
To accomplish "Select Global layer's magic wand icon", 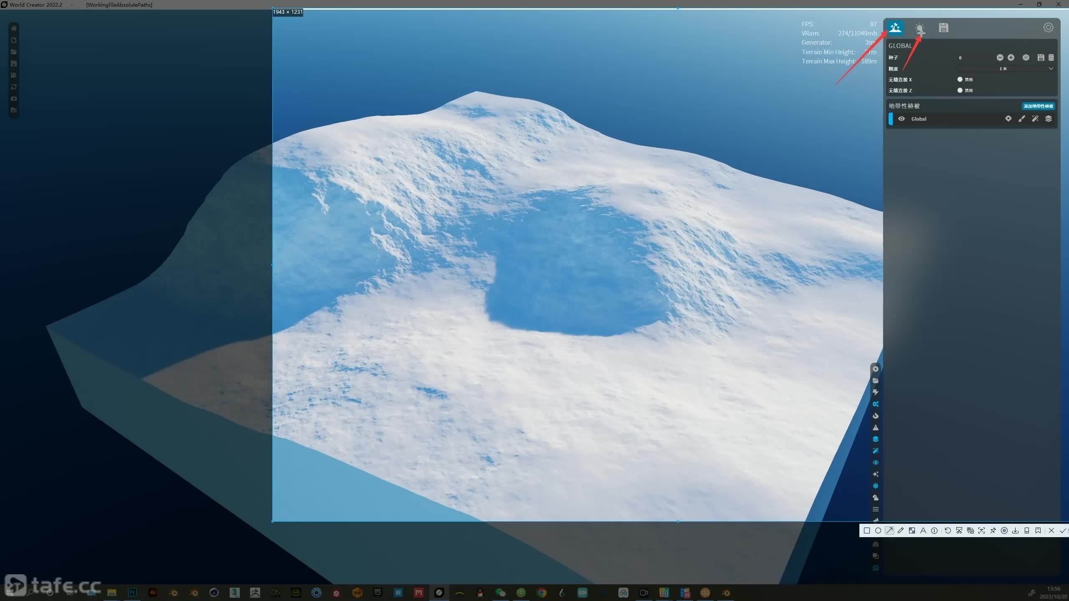I will [x=1035, y=119].
